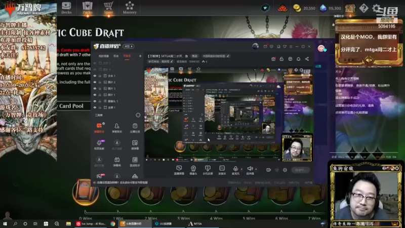405x228 pixels.
Task: Add a 手机投屏 phone casting source
Action: 208,170
